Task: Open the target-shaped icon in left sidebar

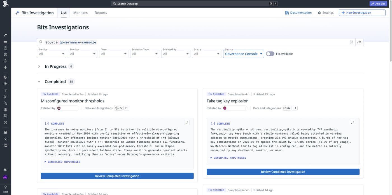Action: click(5, 48)
